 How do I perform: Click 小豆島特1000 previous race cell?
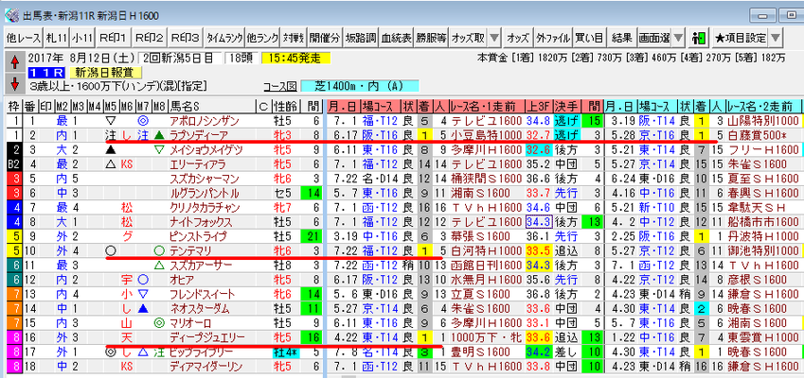click(486, 135)
